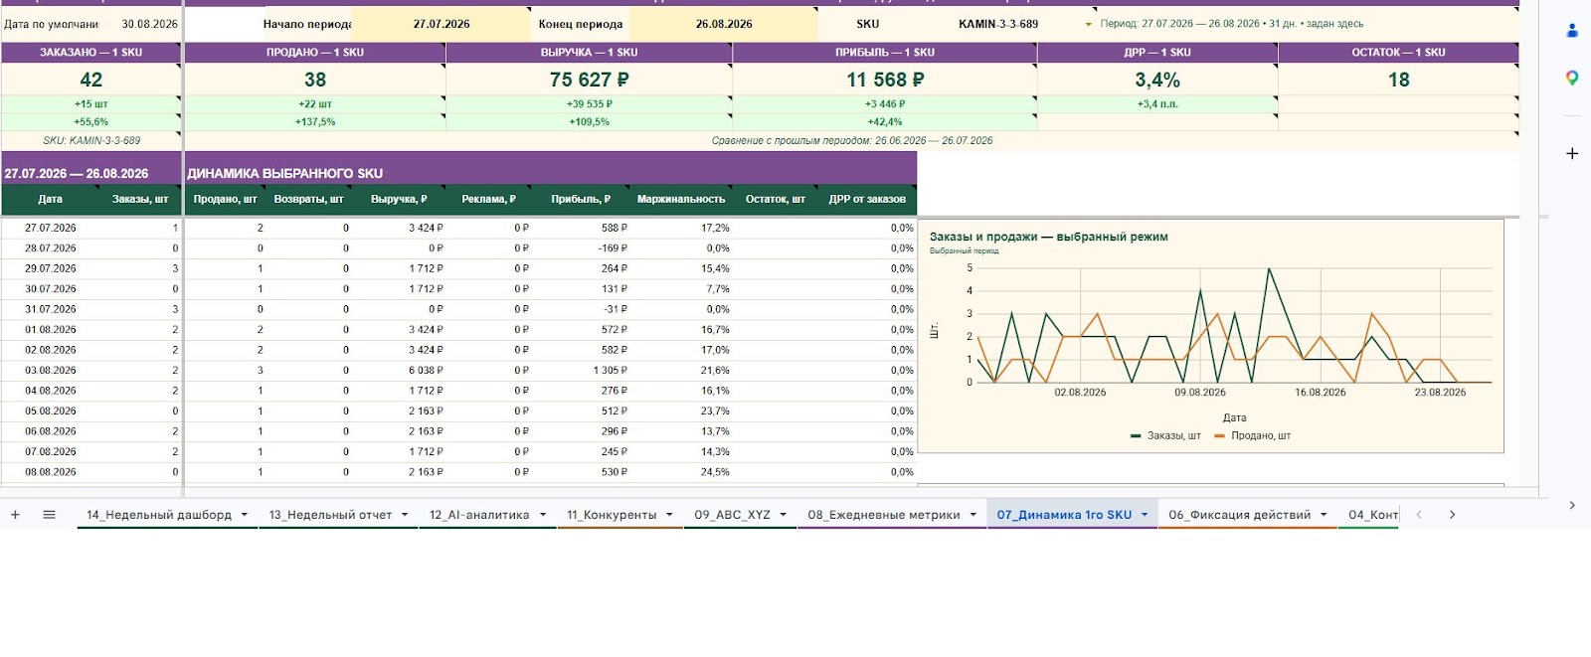Select the SKU value cell KAMIN-3-3-689
1591x657 pixels.
[997, 24]
